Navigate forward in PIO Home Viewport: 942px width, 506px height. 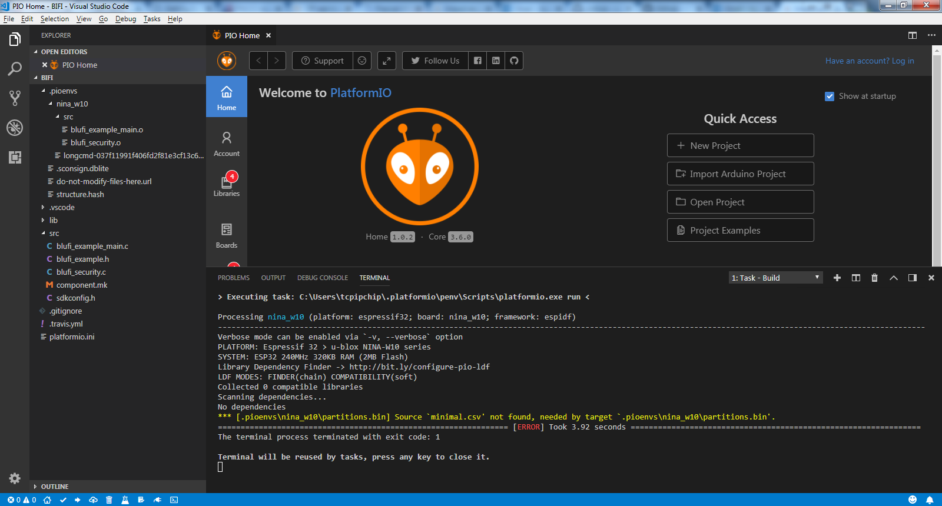[x=277, y=61]
